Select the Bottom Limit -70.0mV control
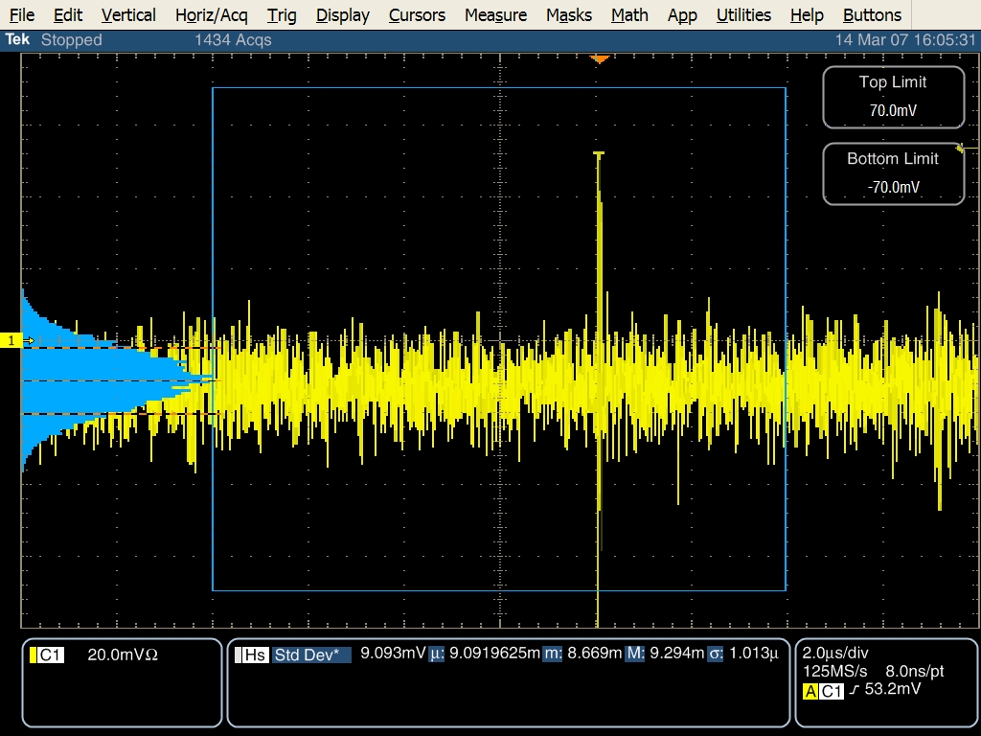Image resolution: width=981 pixels, height=736 pixels. point(893,173)
